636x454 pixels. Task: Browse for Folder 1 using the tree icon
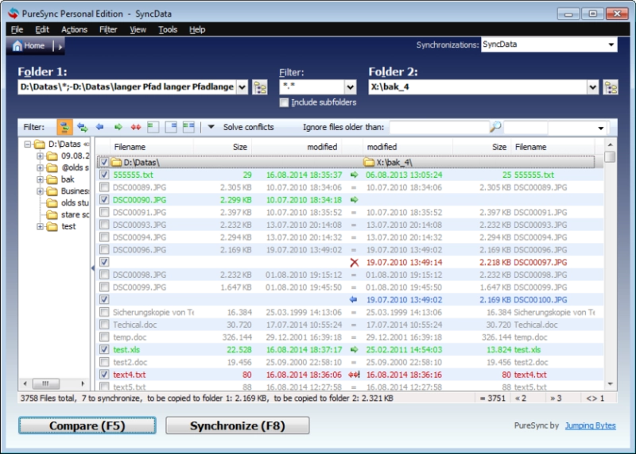(260, 87)
